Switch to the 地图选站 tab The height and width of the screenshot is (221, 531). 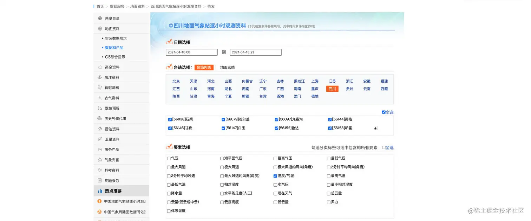coord(228,67)
